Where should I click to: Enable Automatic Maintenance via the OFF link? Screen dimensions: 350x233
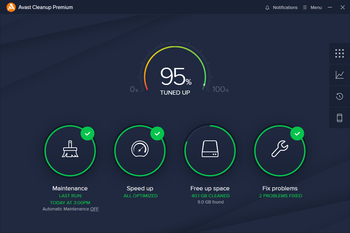(94, 209)
